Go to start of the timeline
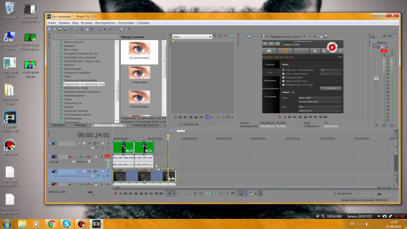 point(146,193)
